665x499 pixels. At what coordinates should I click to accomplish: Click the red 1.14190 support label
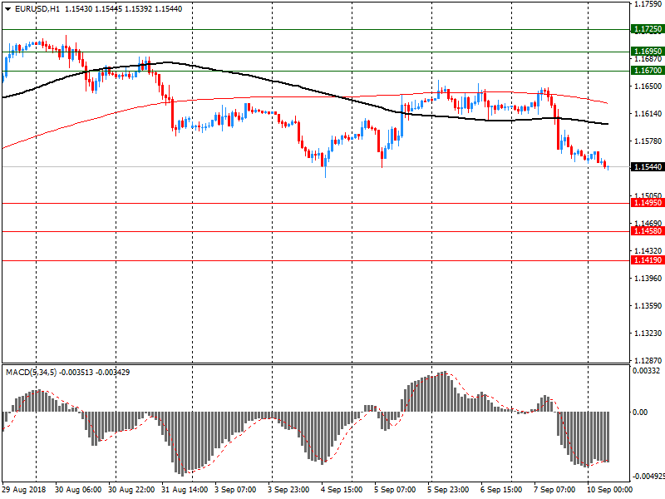(x=647, y=260)
